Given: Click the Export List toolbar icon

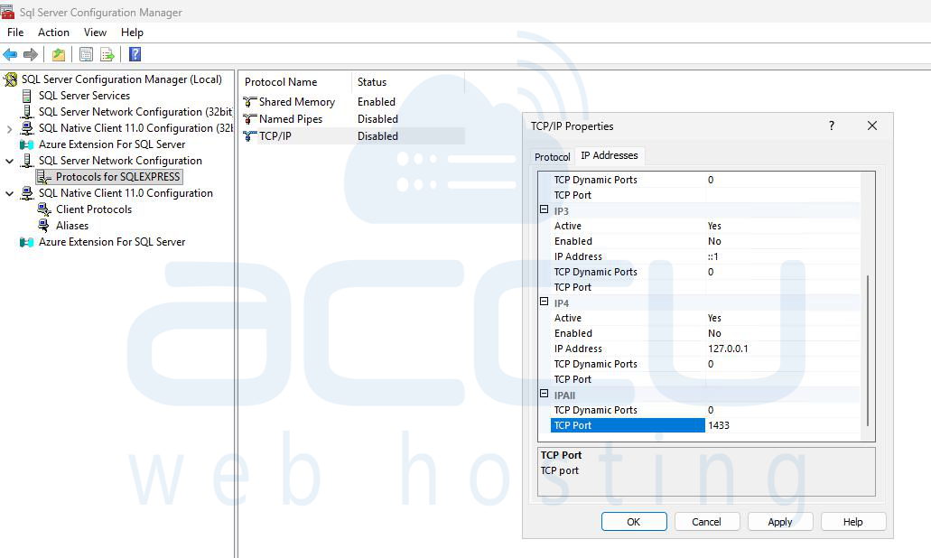Looking at the screenshot, I should point(107,55).
